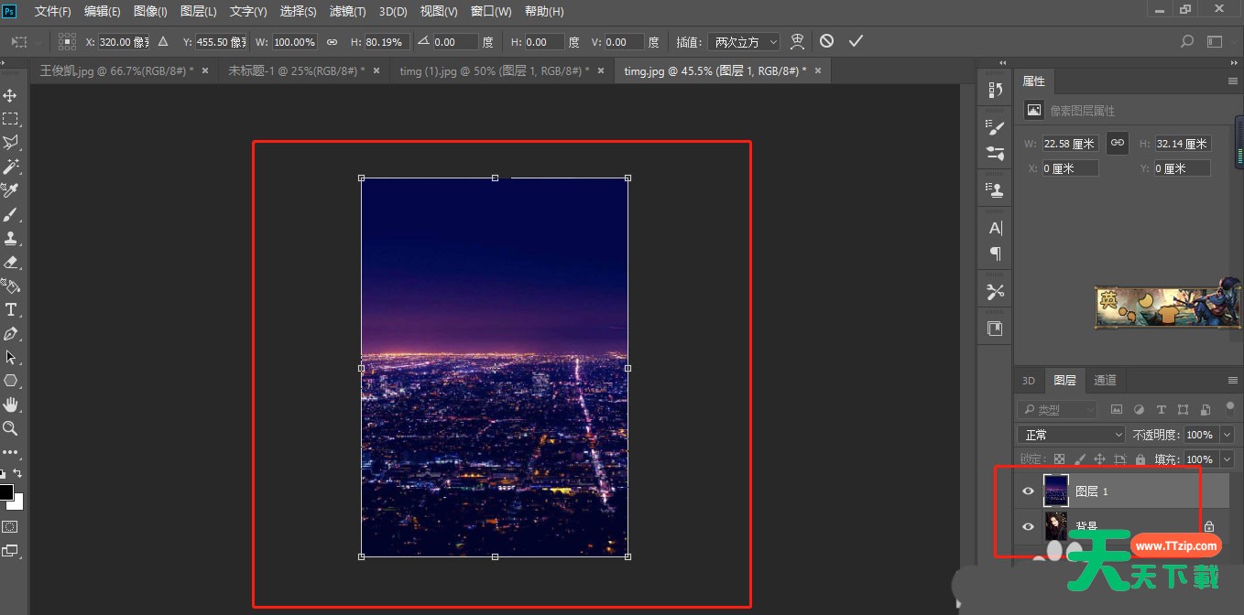The image size is (1244, 615).
Task: Switch to the 通道 panel tab
Action: click(1105, 381)
